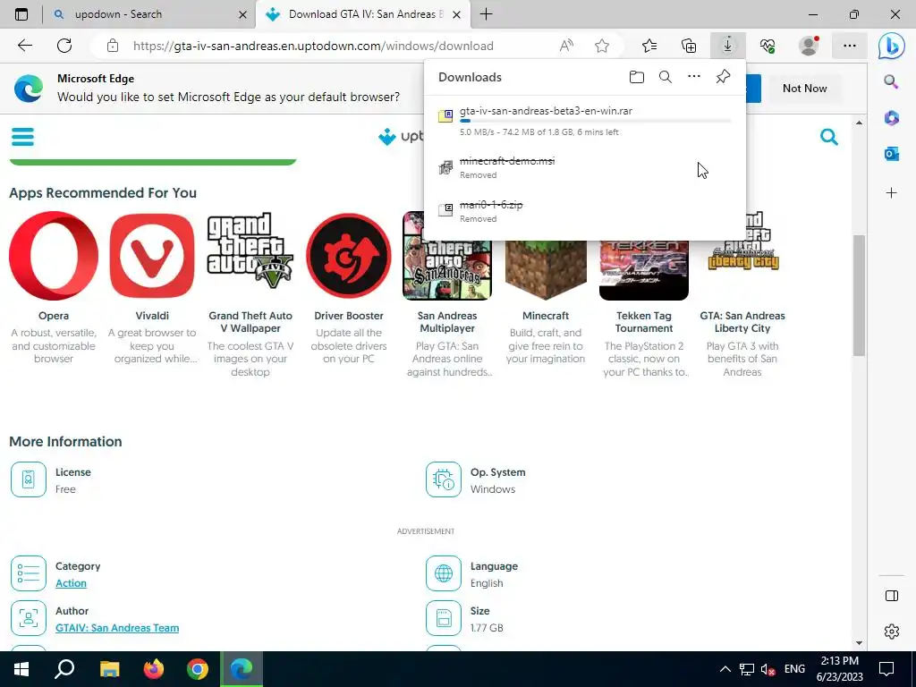The height and width of the screenshot is (687, 916).
Task: Open the Collections icon in toolbar
Action: 689,46
